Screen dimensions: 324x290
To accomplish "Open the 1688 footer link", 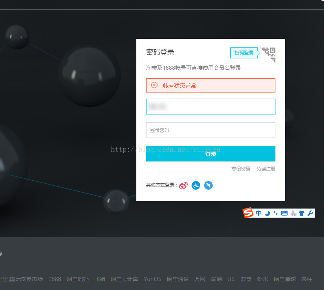I will click(x=55, y=279).
